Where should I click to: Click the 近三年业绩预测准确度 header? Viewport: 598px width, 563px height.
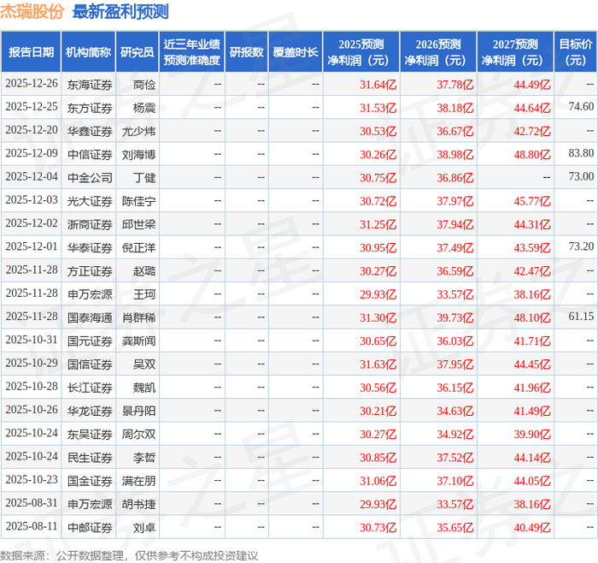[x=192, y=52]
